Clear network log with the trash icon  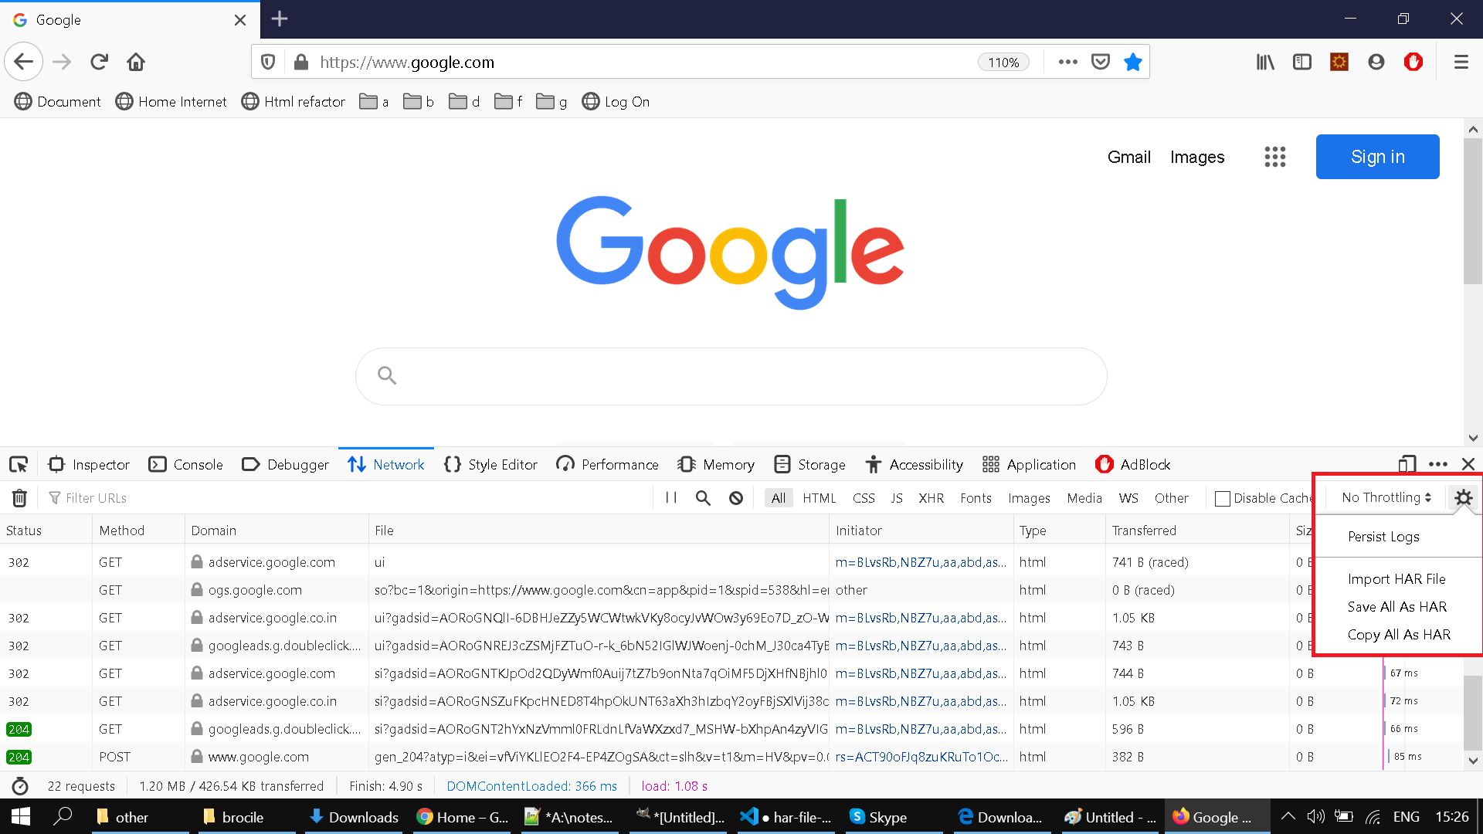[19, 498]
